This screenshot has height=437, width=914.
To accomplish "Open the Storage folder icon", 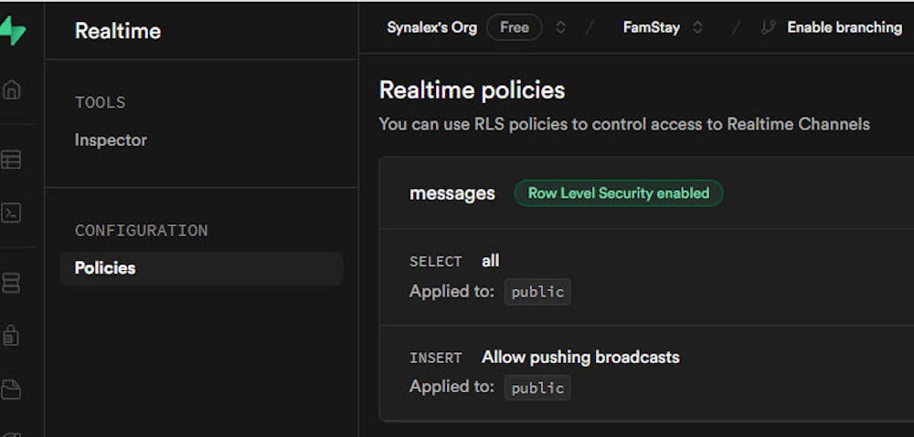I will 11,390.
